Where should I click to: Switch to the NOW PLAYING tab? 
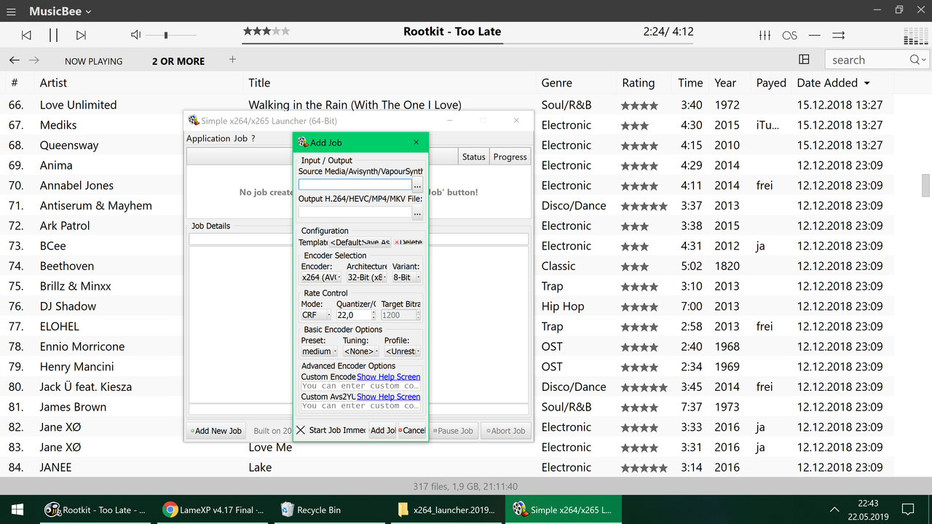(93, 61)
